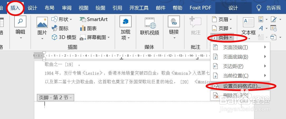Click the line starting 以及第二届十大劲歌金曲
This screenshot has width=286, height=119.
(x=127, y=82)
